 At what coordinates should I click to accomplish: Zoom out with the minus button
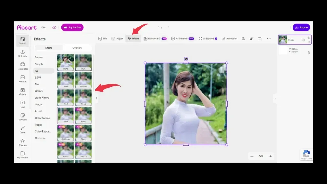point(252,156)
